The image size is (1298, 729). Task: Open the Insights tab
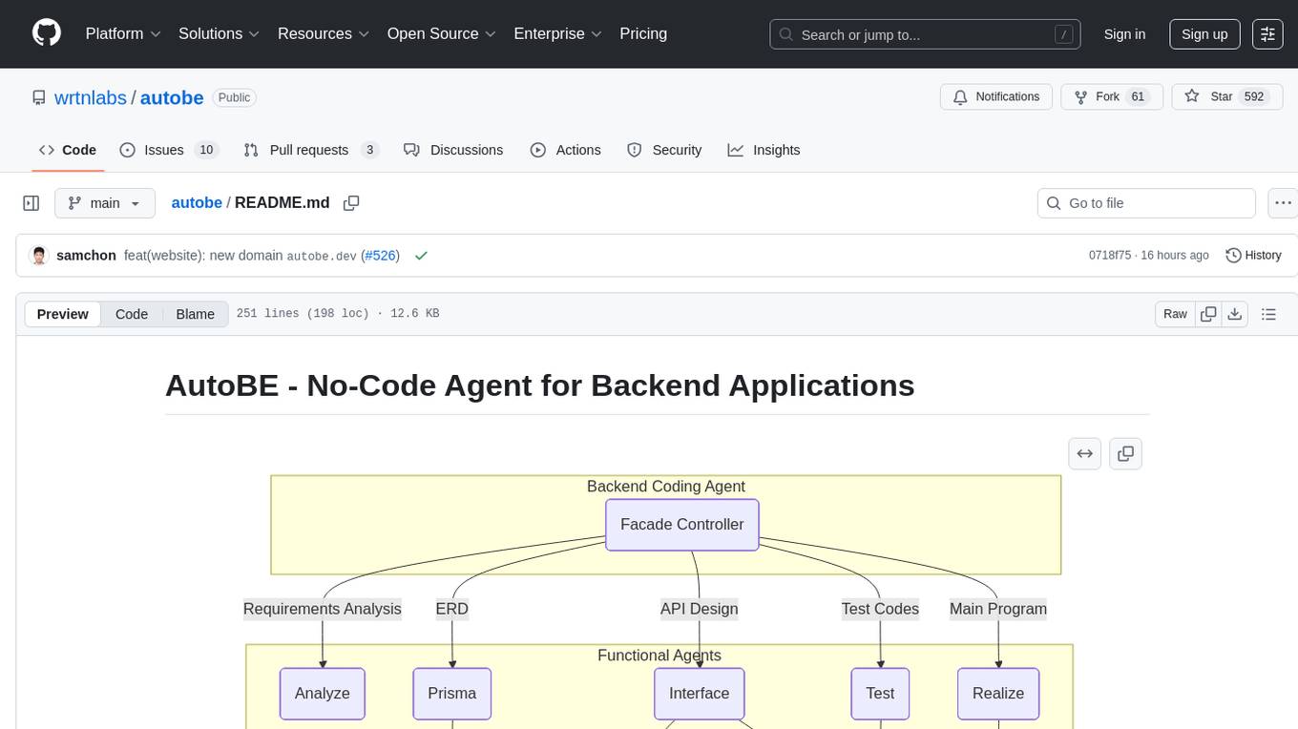(x=764, y=150)
